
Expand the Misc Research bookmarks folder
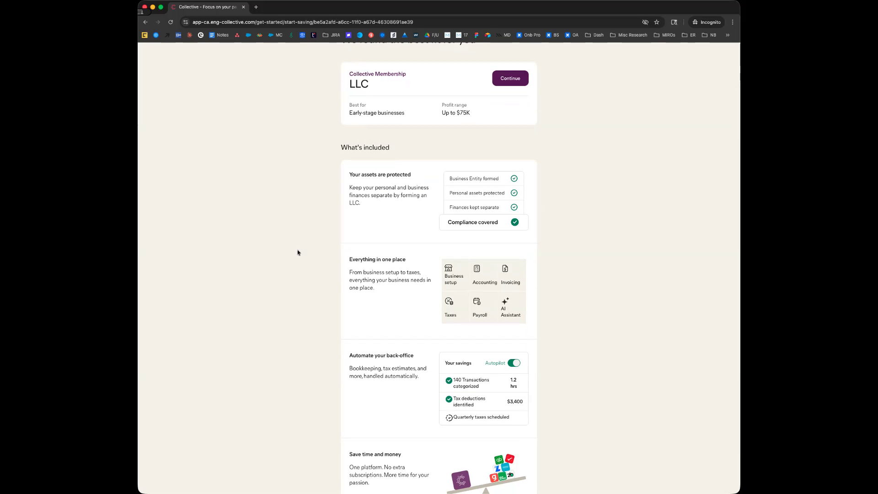click(628, 35)
